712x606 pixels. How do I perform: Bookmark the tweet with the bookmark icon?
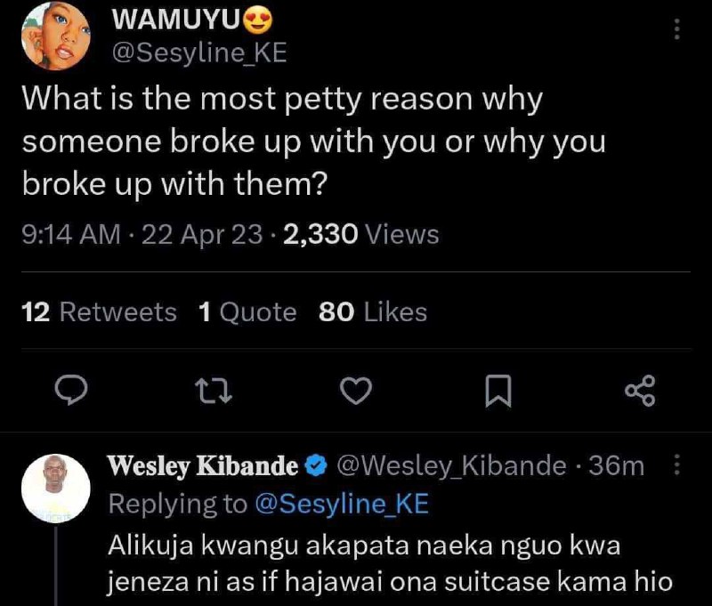click(498, 391)
